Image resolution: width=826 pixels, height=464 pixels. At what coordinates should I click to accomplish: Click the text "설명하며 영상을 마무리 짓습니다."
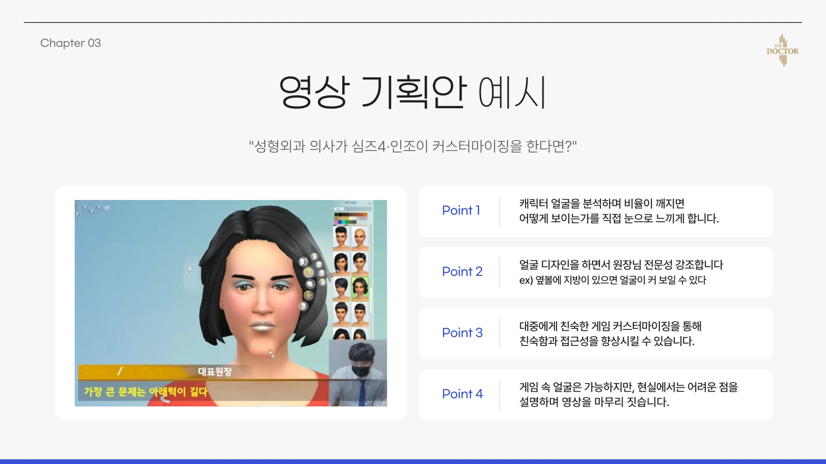coord(594,402)
